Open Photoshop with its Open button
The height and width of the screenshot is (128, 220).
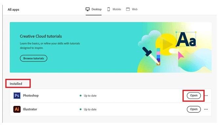pos(194,95)
